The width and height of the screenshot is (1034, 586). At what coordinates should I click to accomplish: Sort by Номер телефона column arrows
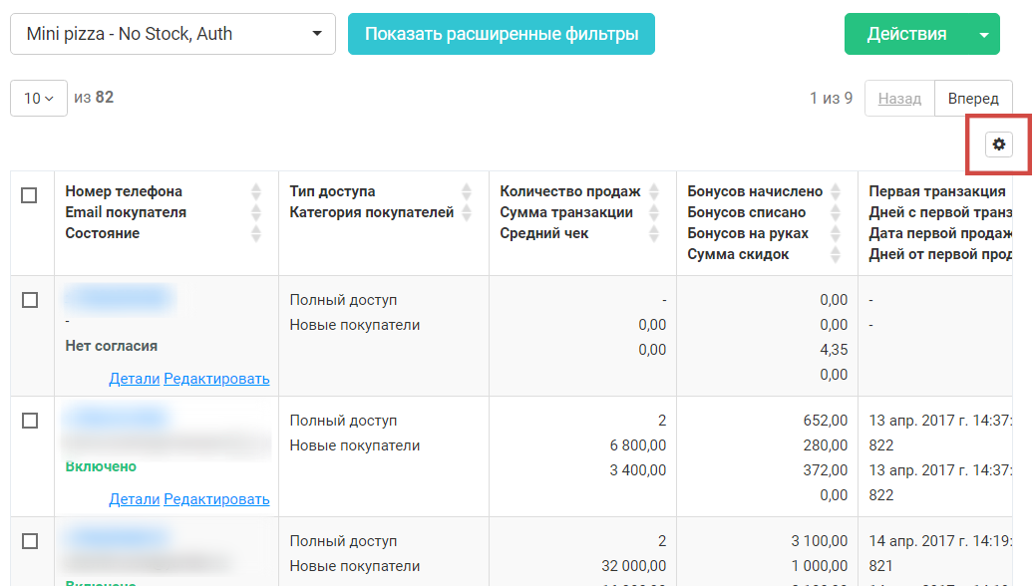tap(256, 191)
